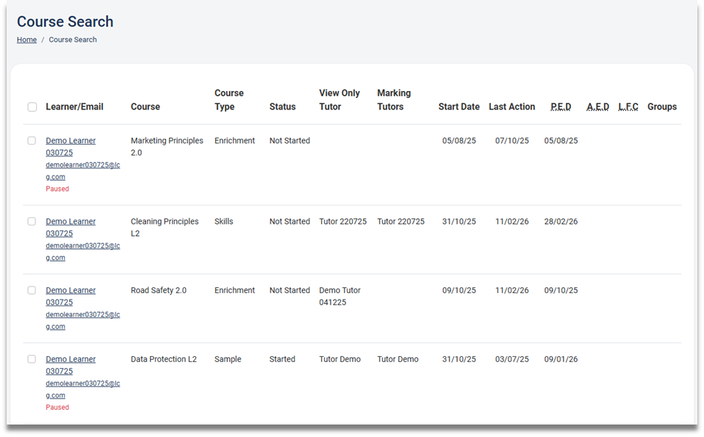The width and height of the screenshot is (704, 437).
Task: Open Demo Learner 030725 in Cleaning Principles row
Action: 71,228
